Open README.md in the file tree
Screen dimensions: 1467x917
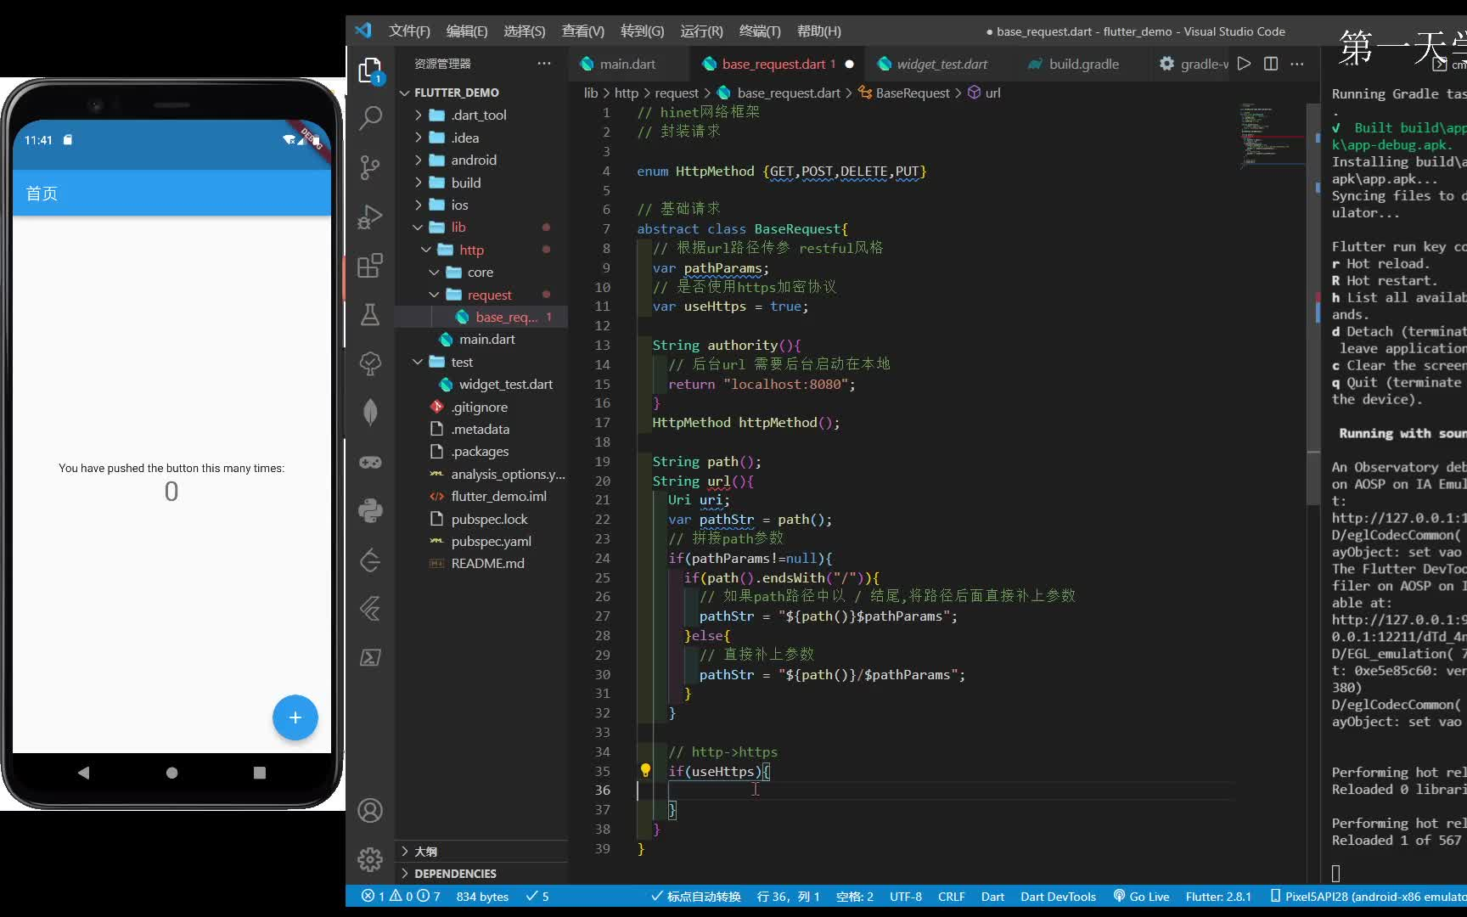click(x=487, y=563)
